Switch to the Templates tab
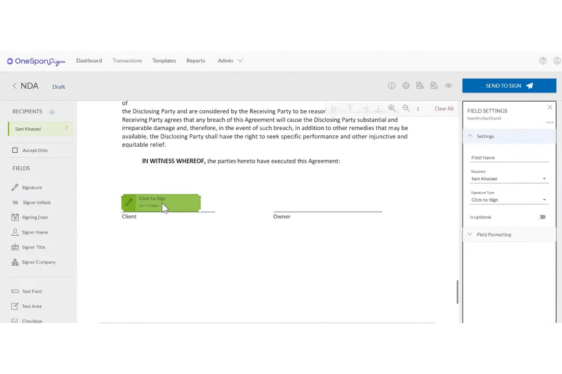Screen dimensions: 562x374 (164, 61)
